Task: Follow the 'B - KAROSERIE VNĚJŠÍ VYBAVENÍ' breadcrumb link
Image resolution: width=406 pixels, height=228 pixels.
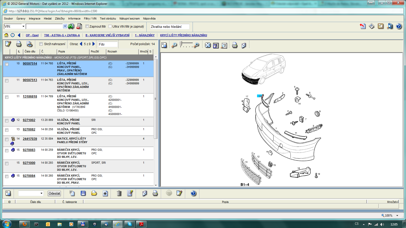Action: pyautogui.click(x=107, y=35)
